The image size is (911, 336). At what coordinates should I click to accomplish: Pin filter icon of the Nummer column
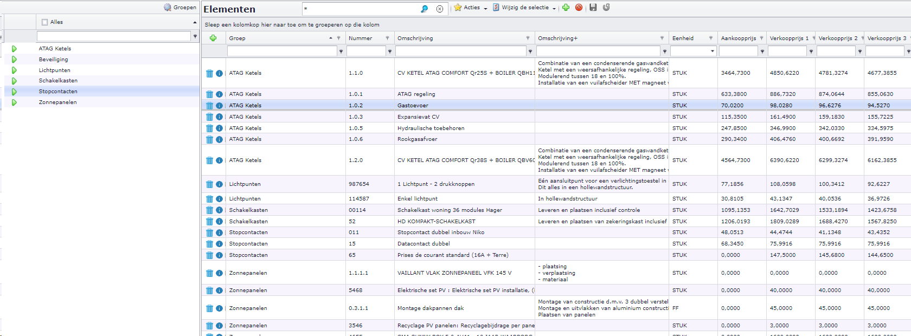387,38
